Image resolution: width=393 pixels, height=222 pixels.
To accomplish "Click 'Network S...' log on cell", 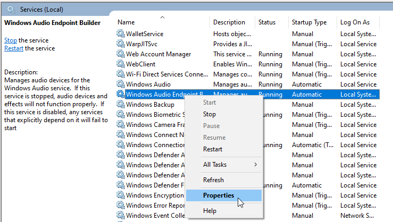I will coord(357,216).
